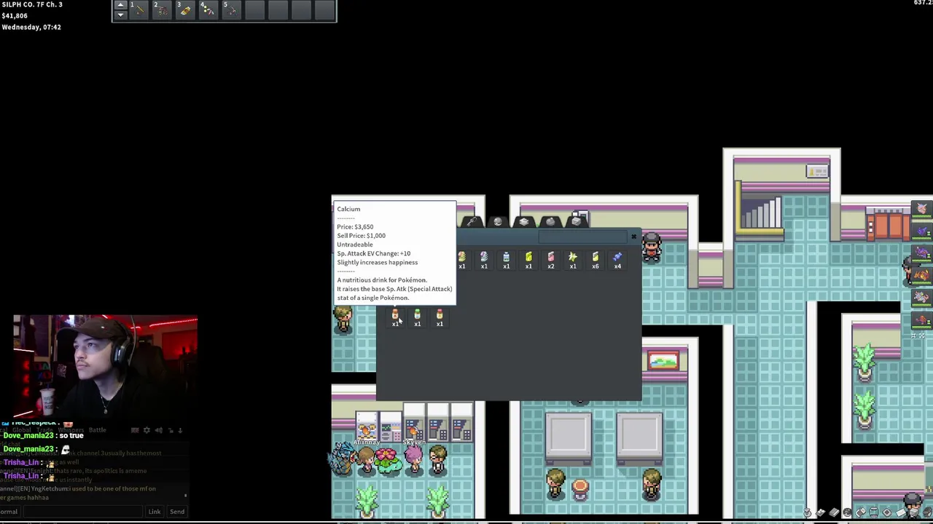Switch to Trade chat tab
933x524 pixels.
44,430
